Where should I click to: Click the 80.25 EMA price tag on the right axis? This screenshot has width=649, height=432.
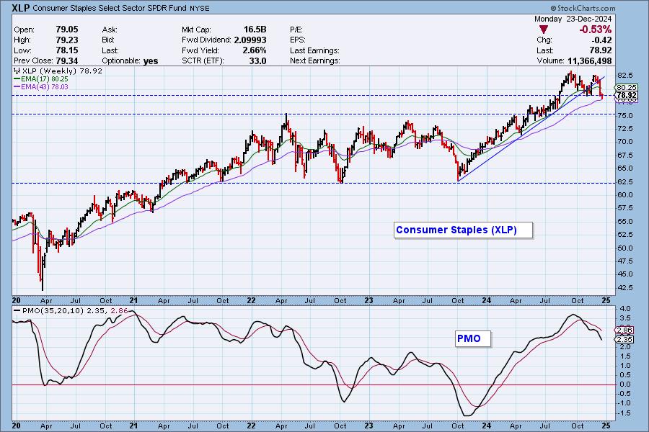[x=626, y=87]
